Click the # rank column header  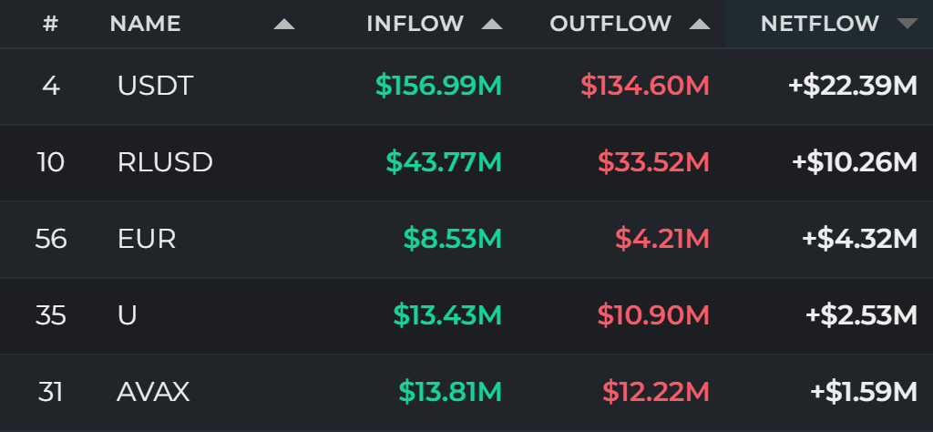[51, 24]
